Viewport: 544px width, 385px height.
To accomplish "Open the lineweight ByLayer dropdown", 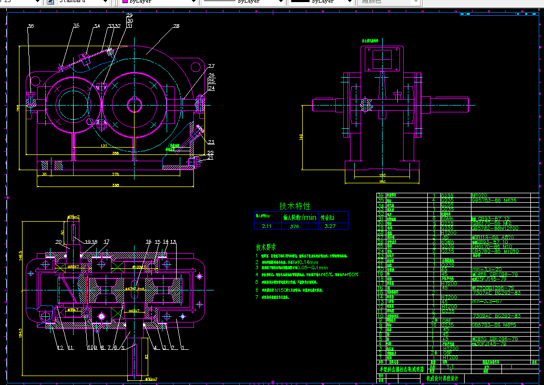I will (x=350, y=2).
